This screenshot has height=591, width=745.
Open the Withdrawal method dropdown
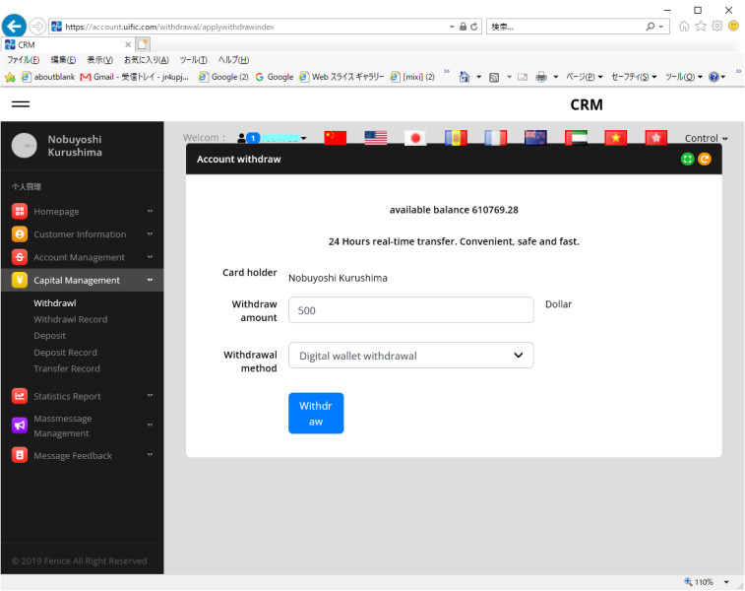pyautogui.click(x=410, y=356)
